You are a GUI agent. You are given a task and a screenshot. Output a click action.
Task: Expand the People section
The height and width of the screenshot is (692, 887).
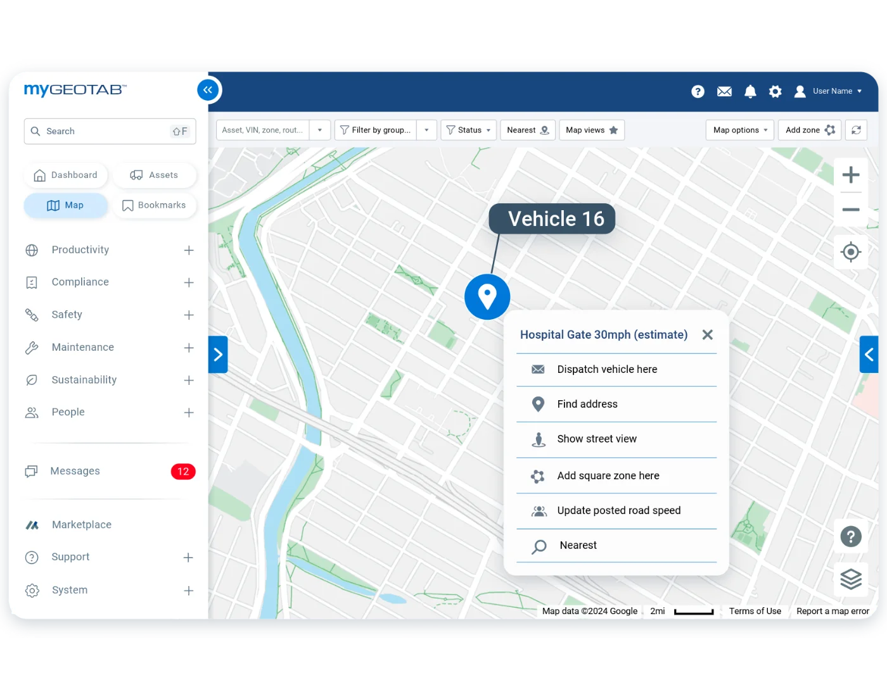pos(189,412)
